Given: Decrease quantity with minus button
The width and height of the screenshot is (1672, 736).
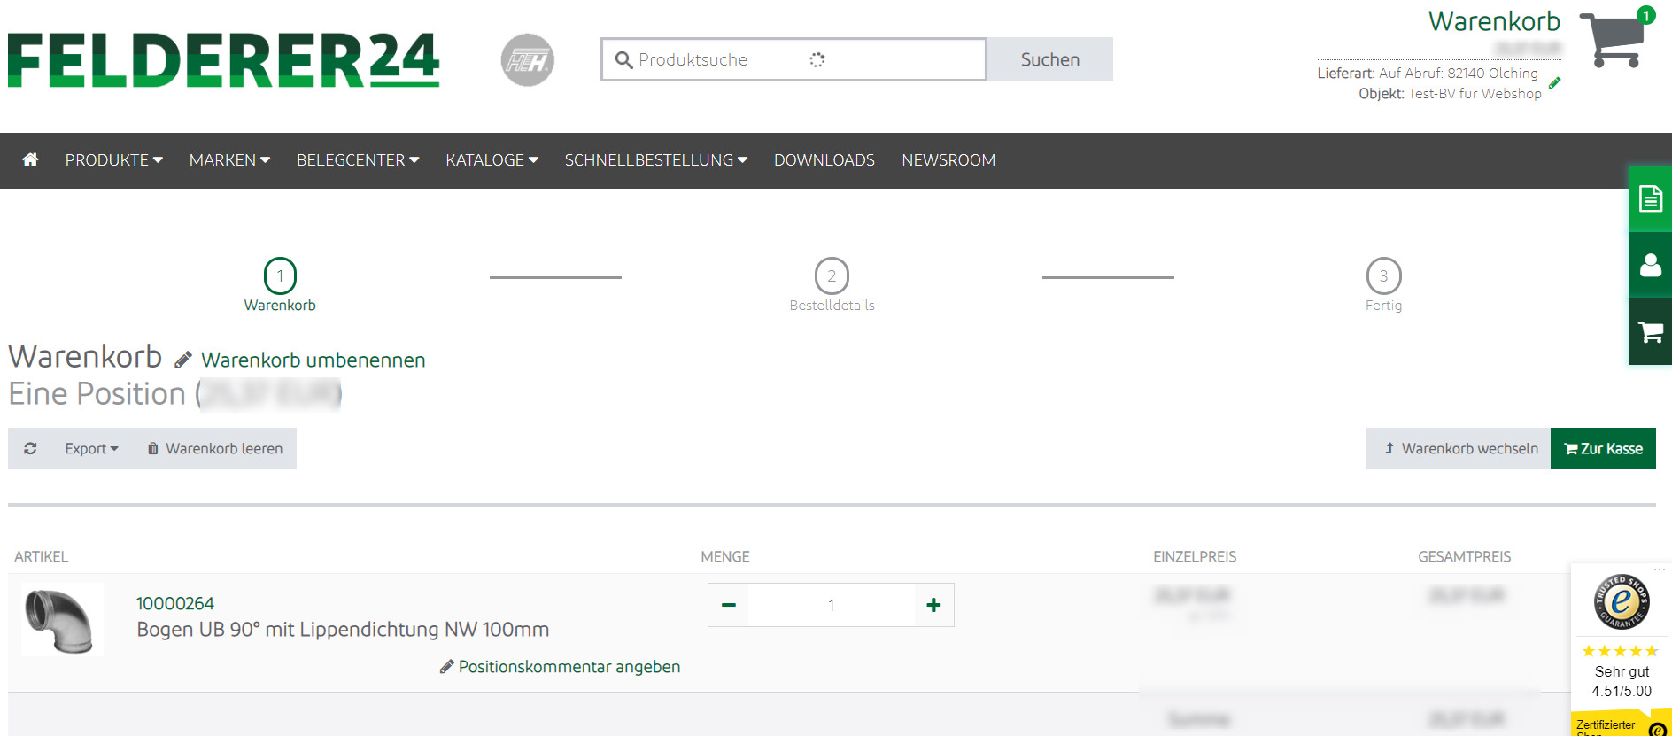Looking at the screenshot, I should coord(729,605).
